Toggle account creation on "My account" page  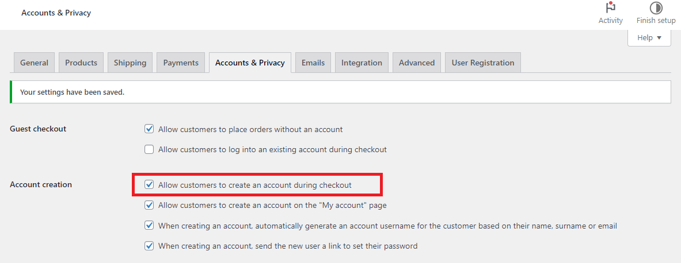[149, 205]
